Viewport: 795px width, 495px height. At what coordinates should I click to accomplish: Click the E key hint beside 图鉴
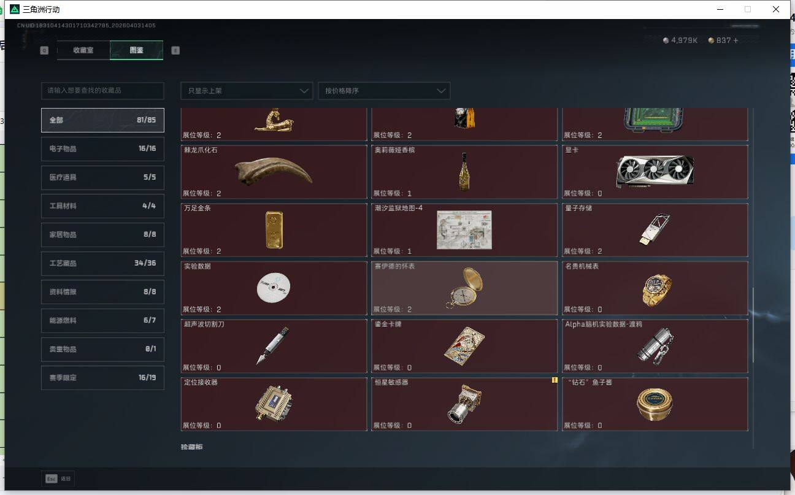[175, 50]
